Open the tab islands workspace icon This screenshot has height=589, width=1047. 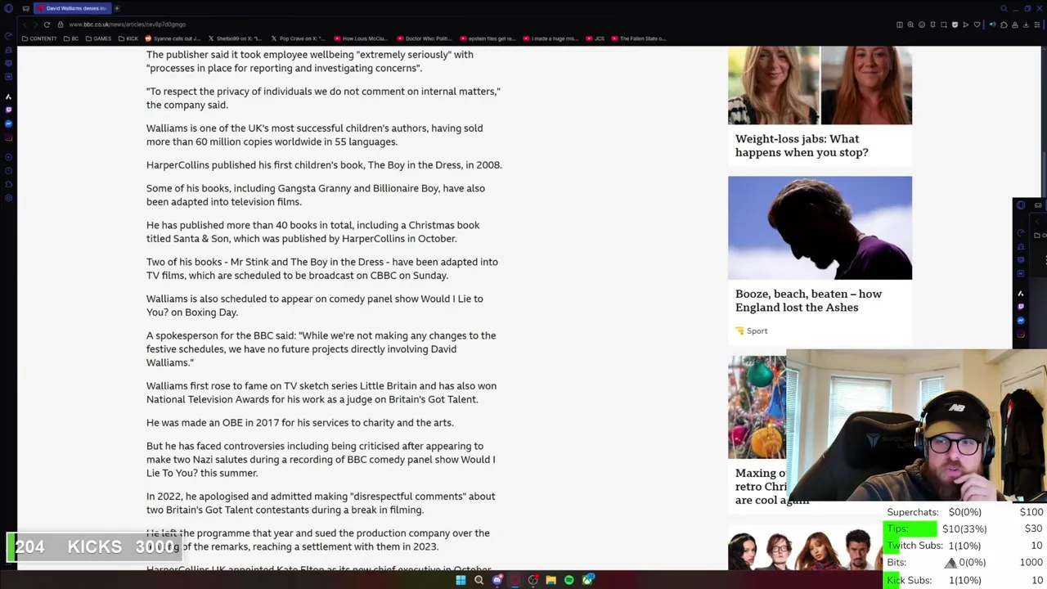click(x=25, y=8)
